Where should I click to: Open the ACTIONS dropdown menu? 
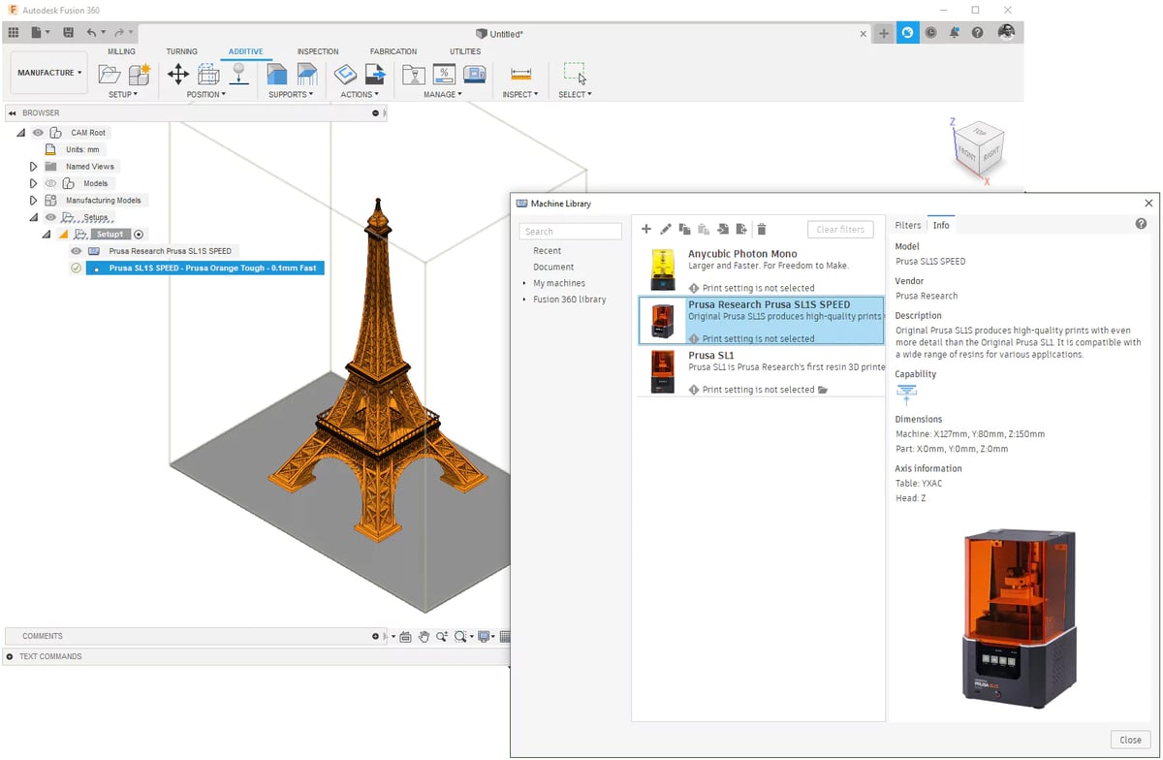pyautogui.click(x=360, y=95)
